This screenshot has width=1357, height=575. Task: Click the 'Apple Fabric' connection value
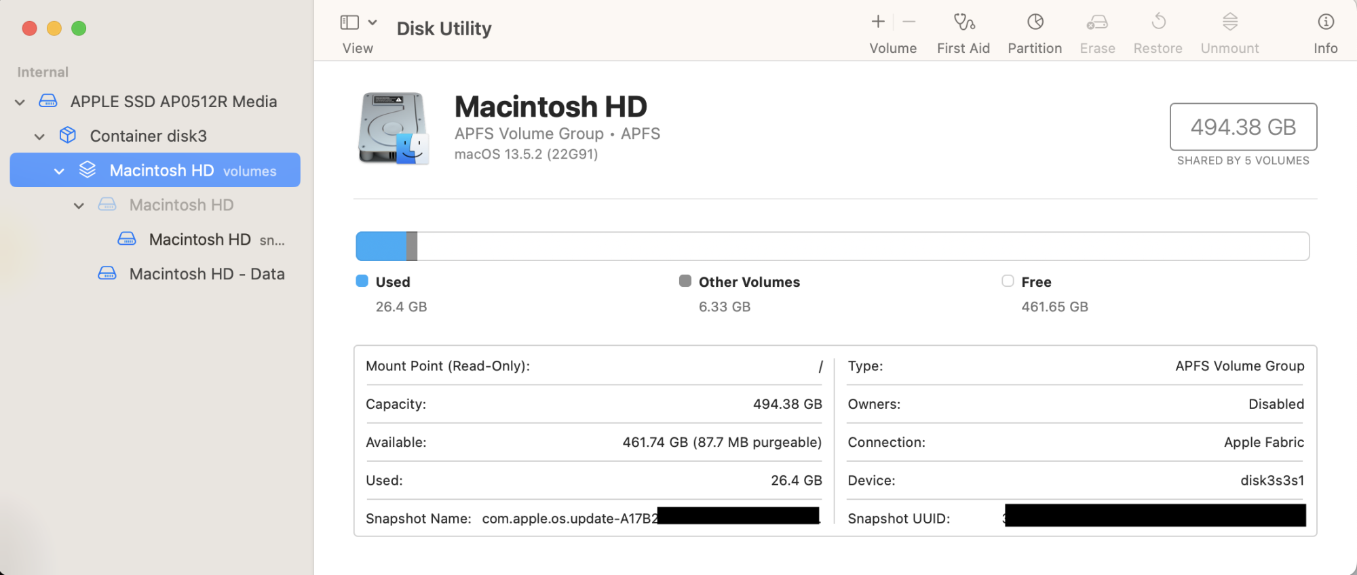point(1264,442)
